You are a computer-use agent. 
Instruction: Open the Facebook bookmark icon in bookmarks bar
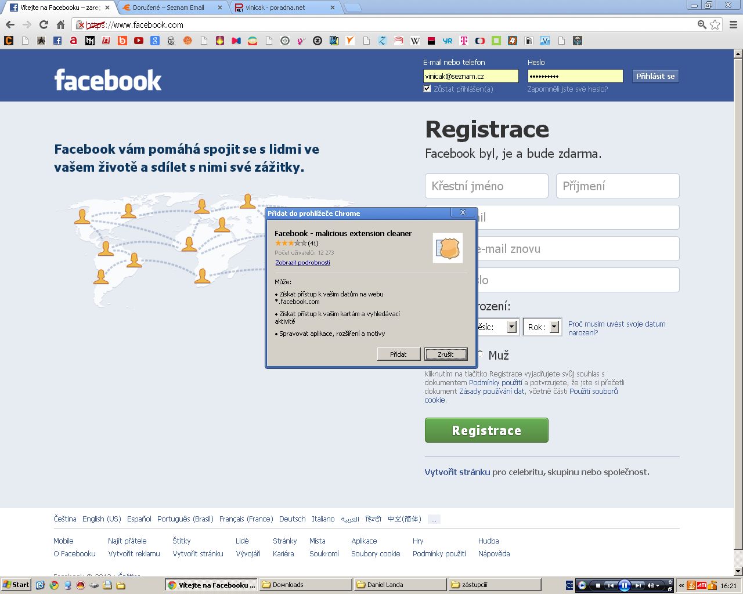57,41
